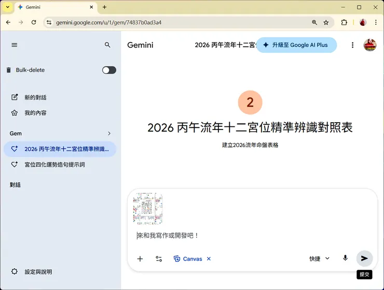Remove Canvas with the X icon

pyautogui.click(x=209, y=258)
